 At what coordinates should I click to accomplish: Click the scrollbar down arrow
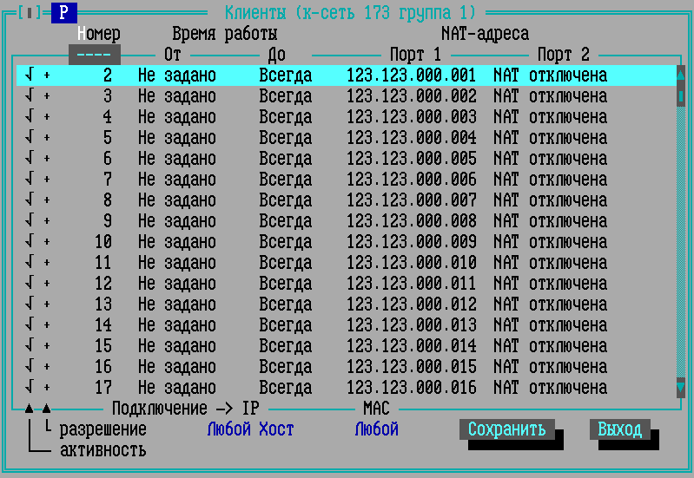(681, 388)
